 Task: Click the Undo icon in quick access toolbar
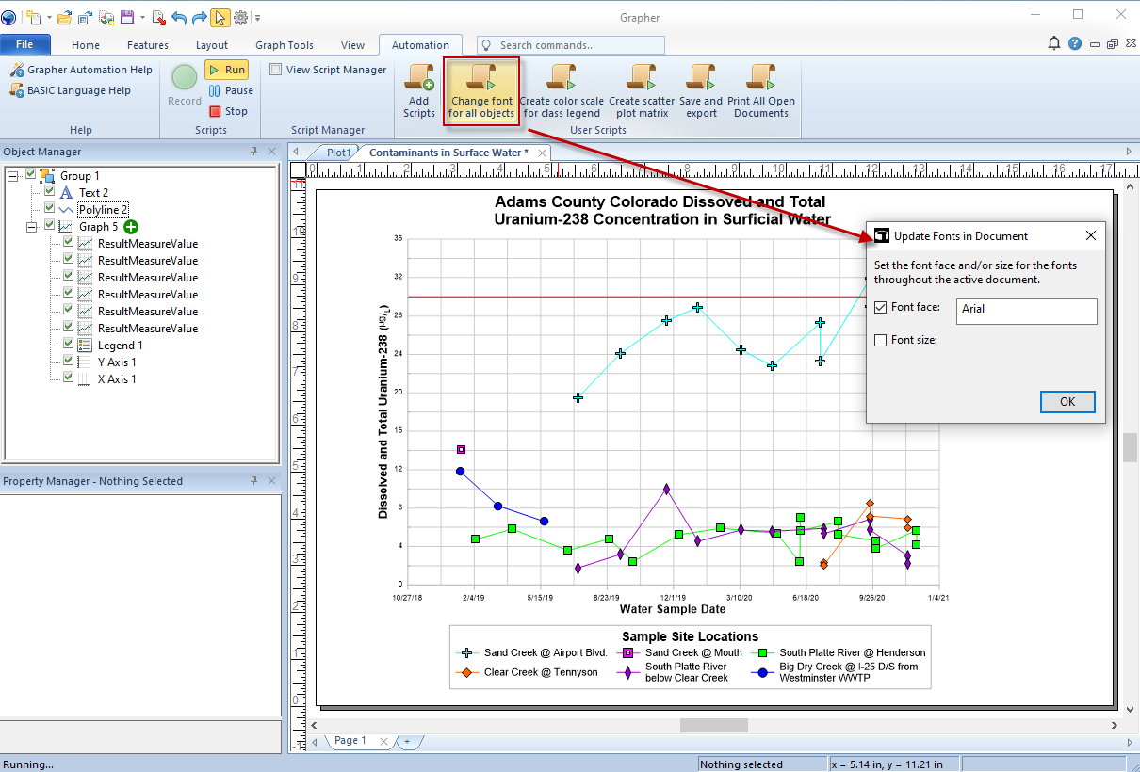click(179, 18)
